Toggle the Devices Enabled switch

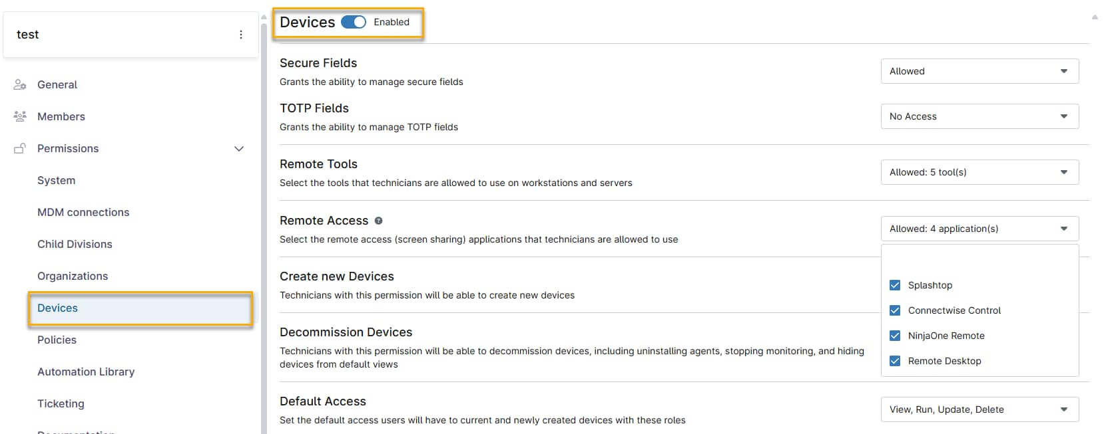(354, 22)
